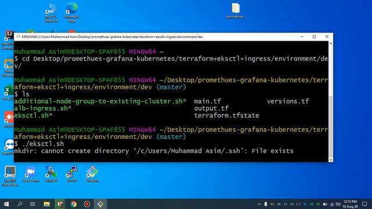Click additional-node-group-to-existing-cluster.sh* text
Image resolution: width=372 pixels, height=209 pixels.
101,102
